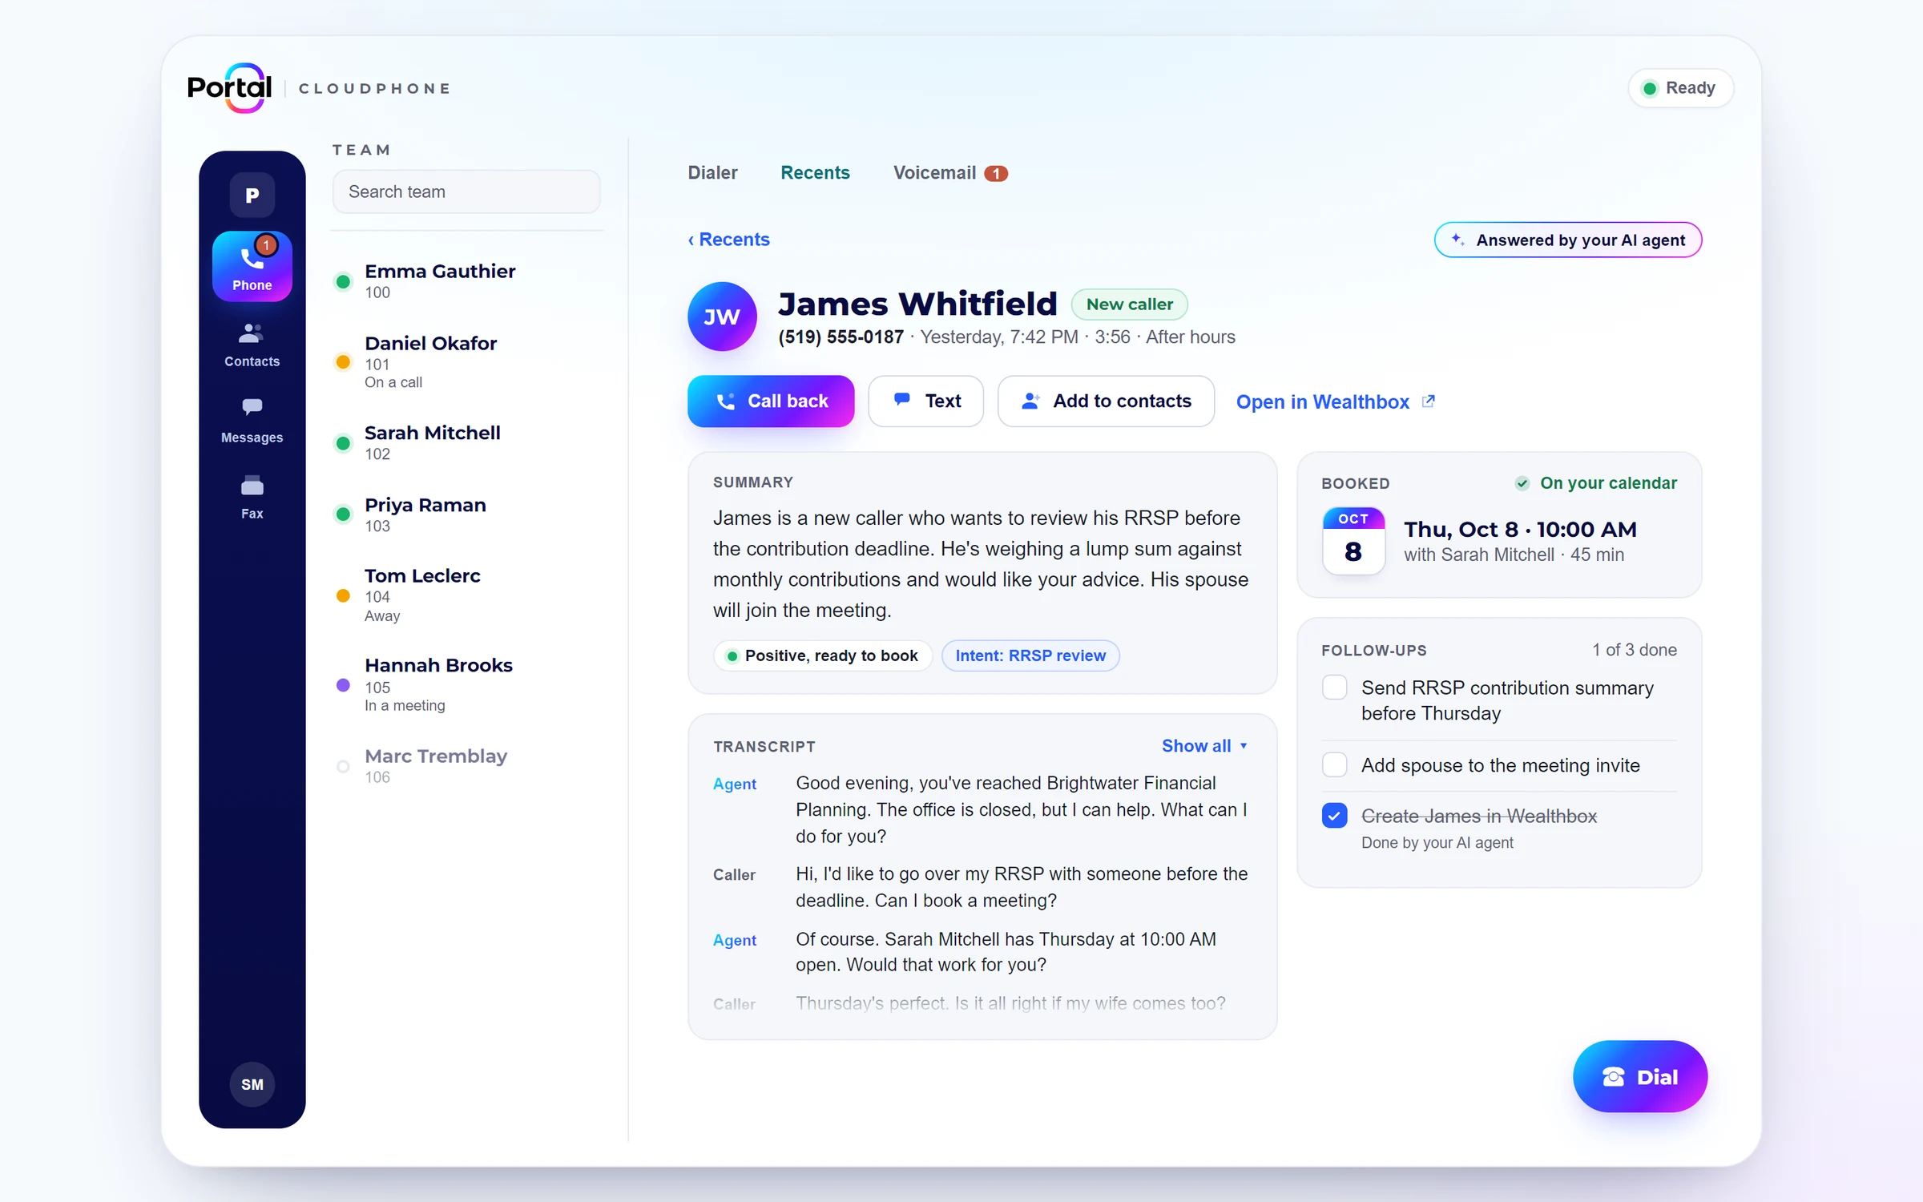1923x1202 pixels.
Task: Select Marc Tremblay in the team list
Action: 466,765
